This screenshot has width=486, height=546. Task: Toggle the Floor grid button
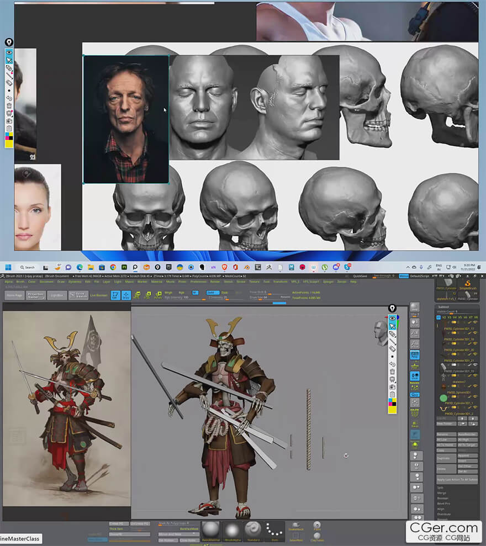[x=415, y=366]
